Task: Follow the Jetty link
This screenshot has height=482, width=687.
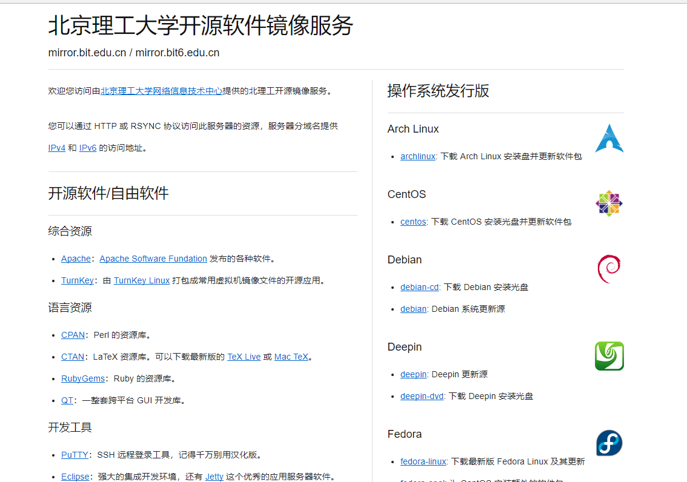Action: [214, 477]
